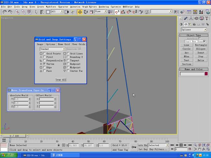211x158 pixels.
Task: Select the Unlink Selection tool
Action: [x=24, y=12]
